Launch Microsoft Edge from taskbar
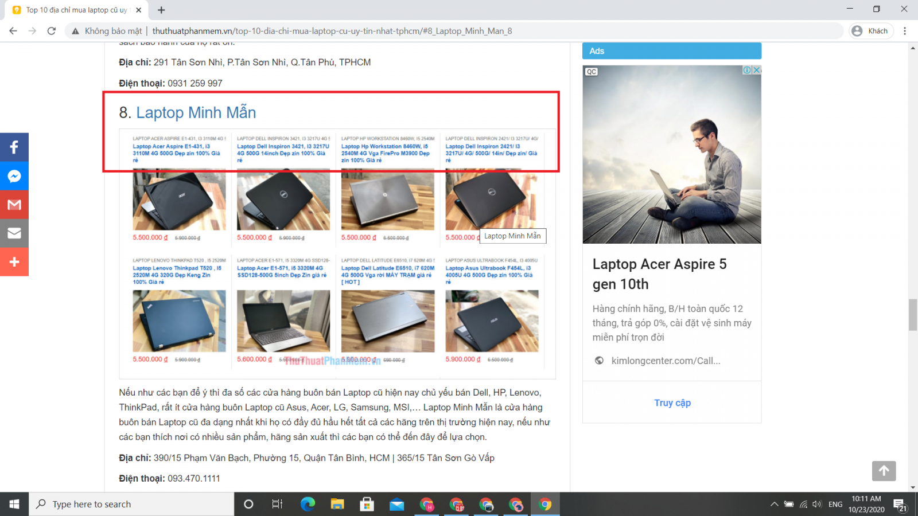Image resolution: width=918 pixels, height=516 pixels. click(308, 504)
